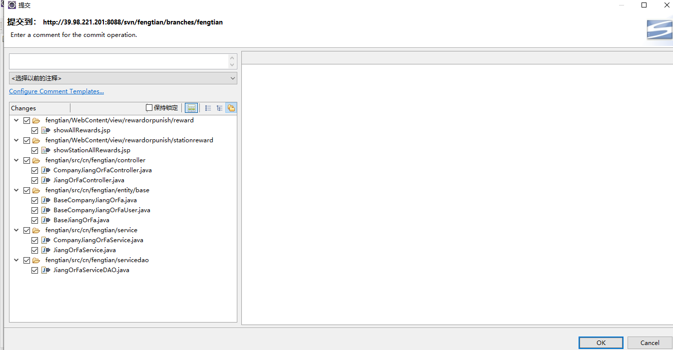Open Configure Comment Templates link
This screenshot has width=673, height=350.
pos(56,91)
